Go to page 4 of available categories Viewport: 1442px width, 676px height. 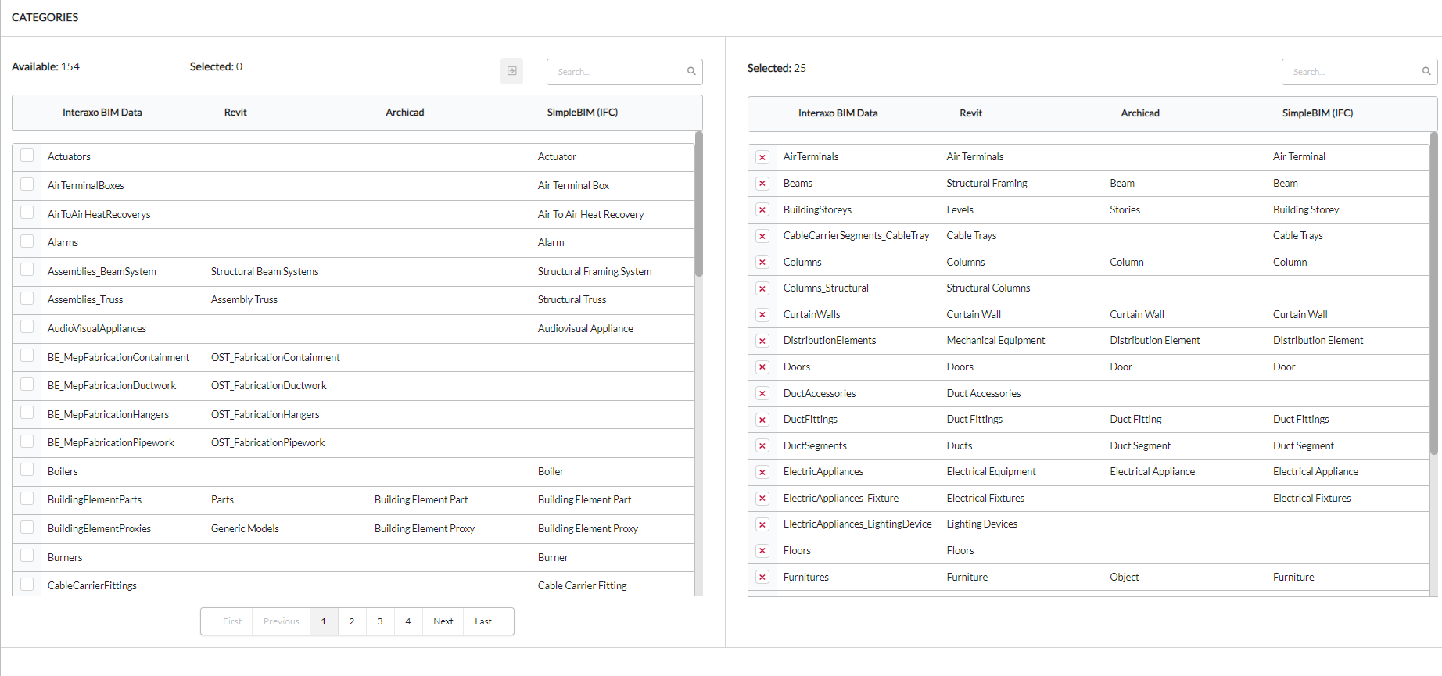click(408, 621)
